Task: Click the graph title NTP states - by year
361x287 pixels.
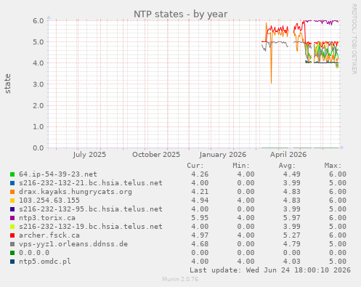Action: 180,15
